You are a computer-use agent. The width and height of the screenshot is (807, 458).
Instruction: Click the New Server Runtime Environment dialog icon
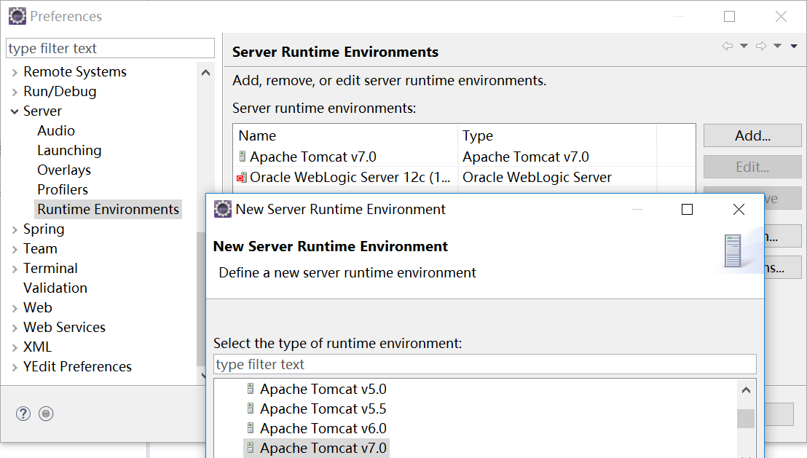(222, 209)
